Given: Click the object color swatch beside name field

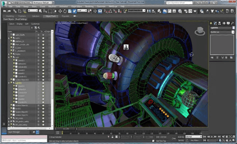Looking at the screenshot, I should pyautogui.click(x=233, y=28).
